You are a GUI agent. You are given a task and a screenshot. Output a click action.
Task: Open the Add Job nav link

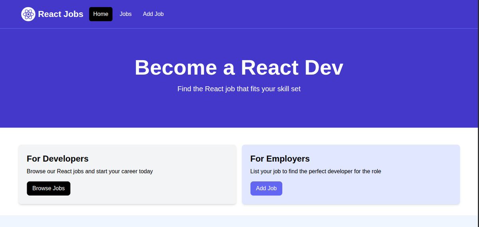153,14
